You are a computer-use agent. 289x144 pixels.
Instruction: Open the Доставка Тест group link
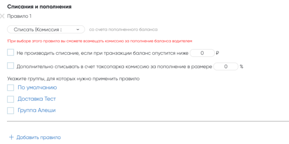coord(37,99)
